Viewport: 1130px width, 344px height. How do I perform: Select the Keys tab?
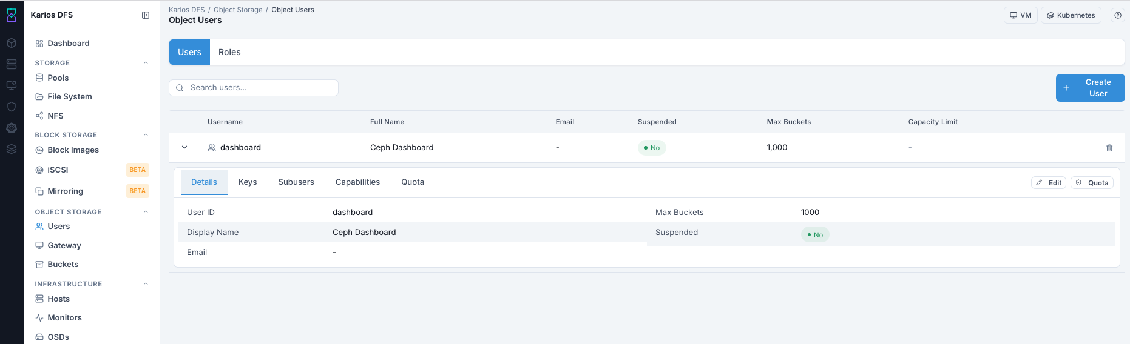[248, 182]
